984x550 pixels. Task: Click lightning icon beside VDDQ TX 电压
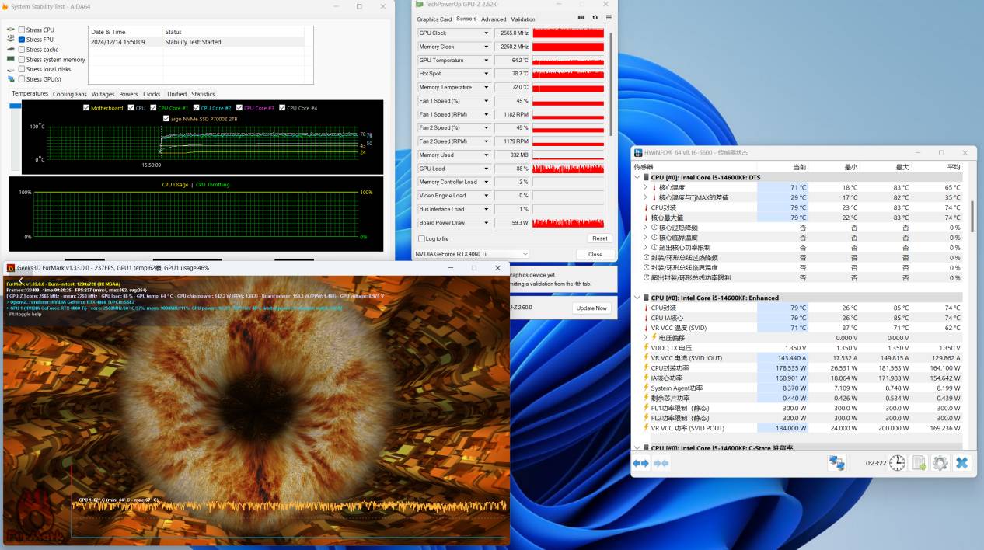point(646,348)
